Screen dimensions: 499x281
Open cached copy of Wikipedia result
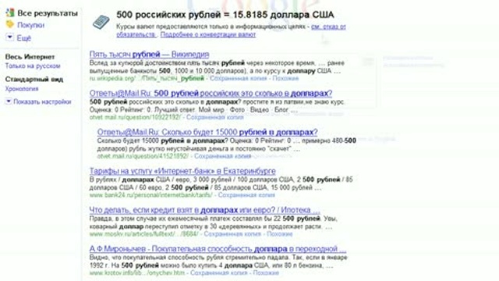point(238,78)
